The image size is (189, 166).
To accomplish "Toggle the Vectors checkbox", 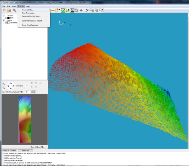I will click(4, 16).
